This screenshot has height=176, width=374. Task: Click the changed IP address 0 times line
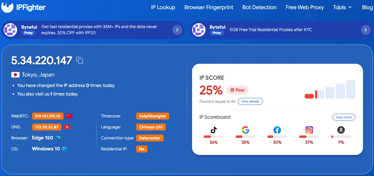[66, 85]
